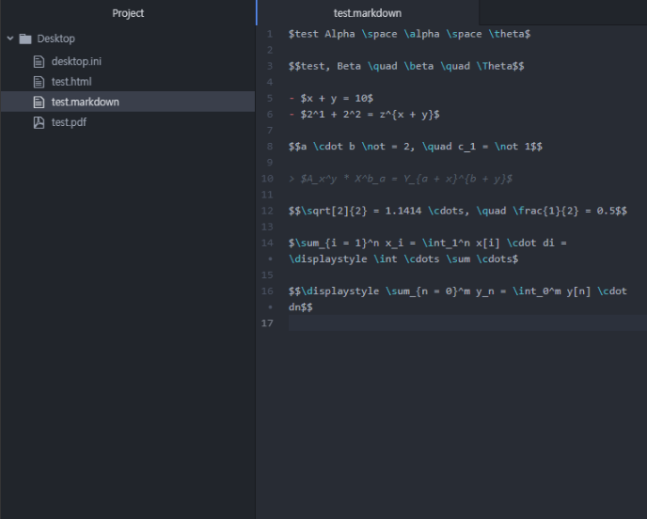The height and width of the screenshot is (519, 647).
Task: Click '\int_0^m' on line 16
Action: pyautogui.click(x=536, y=291)
